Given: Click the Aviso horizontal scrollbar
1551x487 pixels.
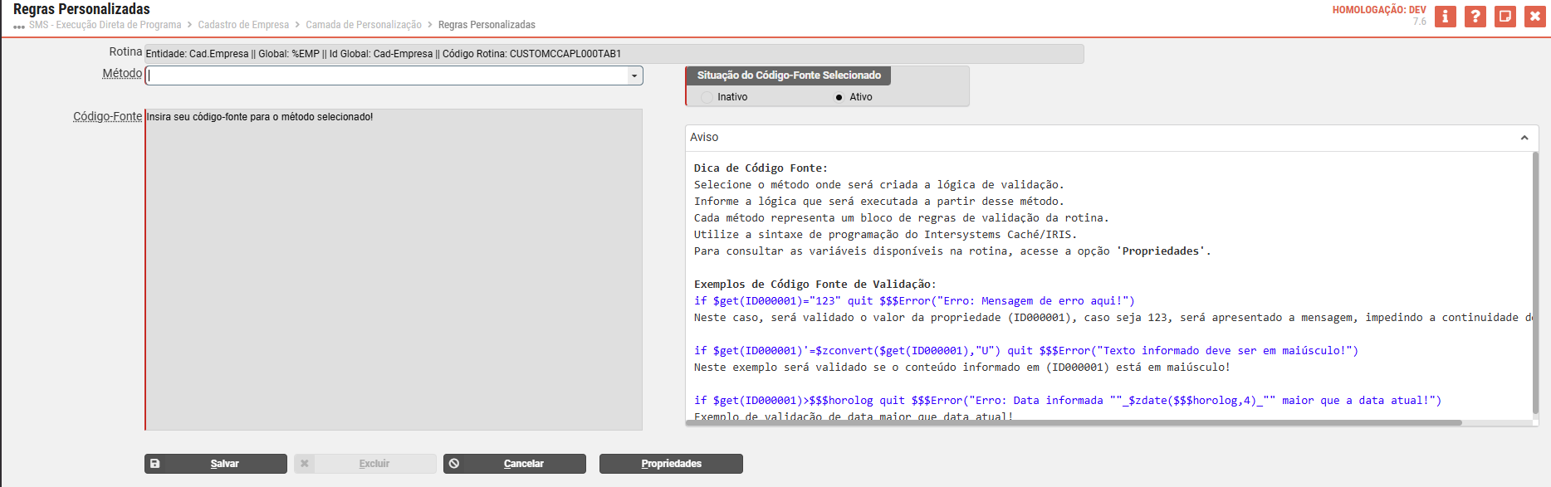Looking at the screenshot, I should [x=1073, y=423].
